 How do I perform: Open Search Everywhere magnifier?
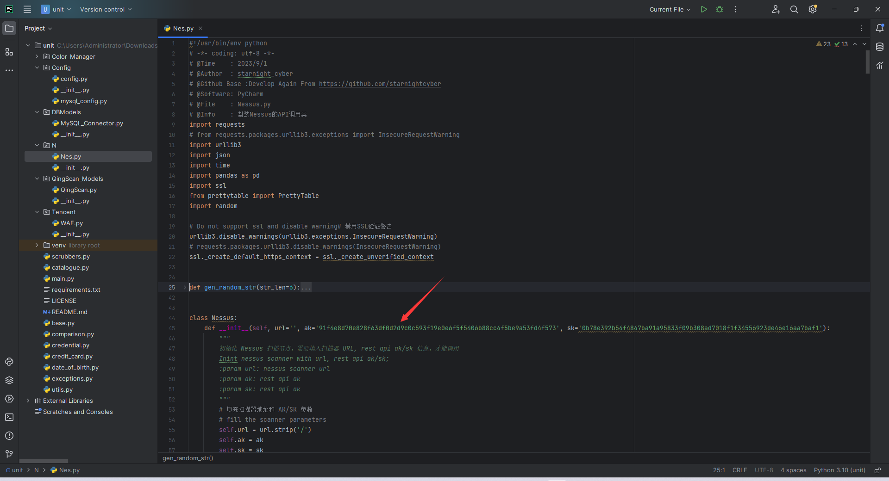pos(794,9)
